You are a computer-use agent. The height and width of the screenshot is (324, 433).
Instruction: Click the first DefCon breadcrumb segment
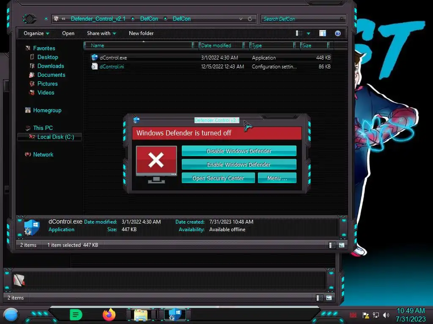click(x=149, y=19)
